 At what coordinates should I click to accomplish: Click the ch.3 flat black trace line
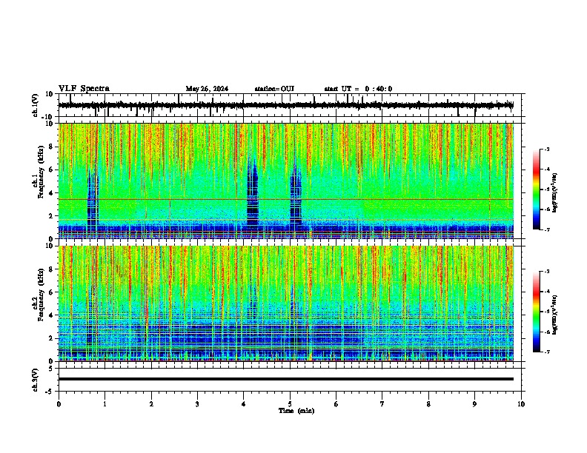(286, 379)
